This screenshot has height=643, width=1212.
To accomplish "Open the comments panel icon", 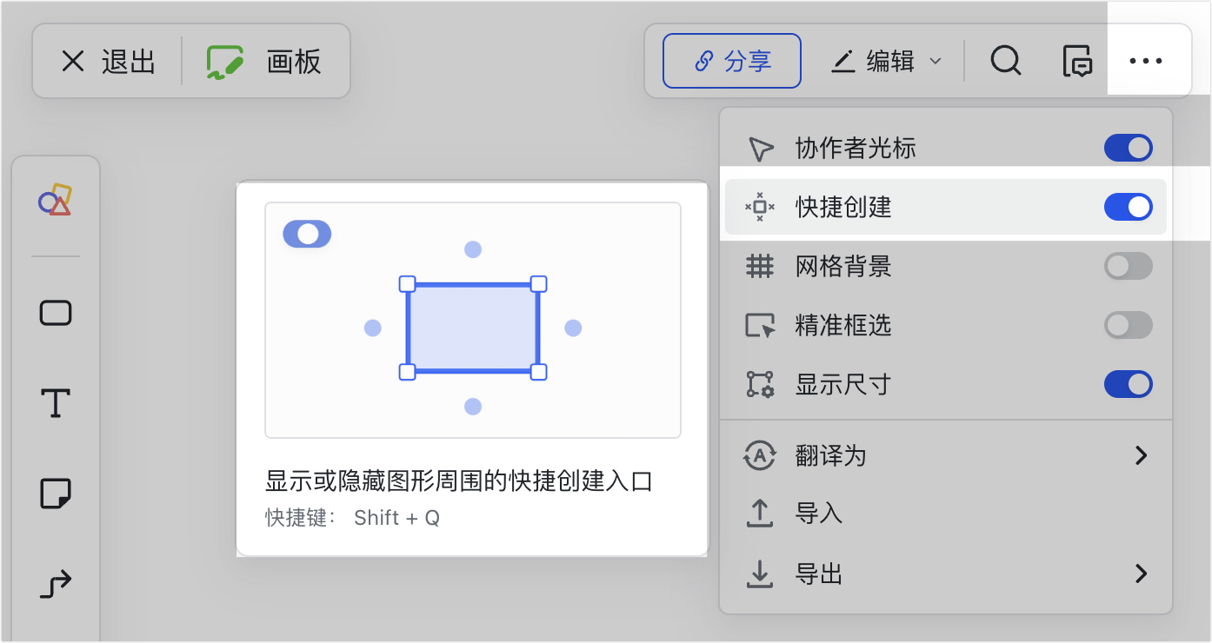I will [1078, 62].
